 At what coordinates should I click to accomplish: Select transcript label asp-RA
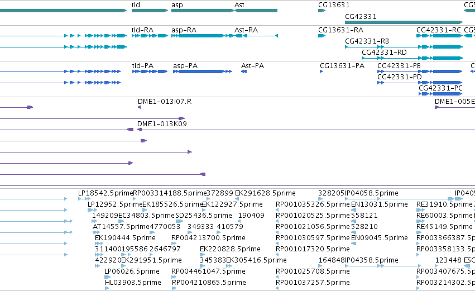184,30
